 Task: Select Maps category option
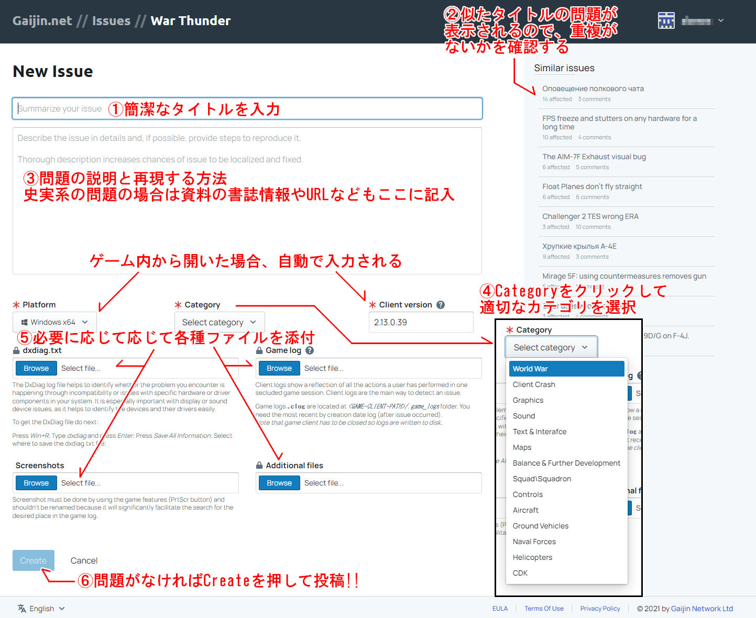click(x=567, y=447)
